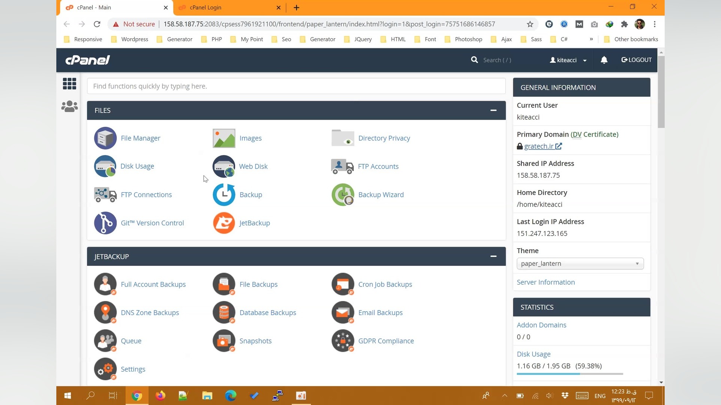Switch to the cPanel Login tab
Viewport: 721px width, 405px height.
point(230,7)
